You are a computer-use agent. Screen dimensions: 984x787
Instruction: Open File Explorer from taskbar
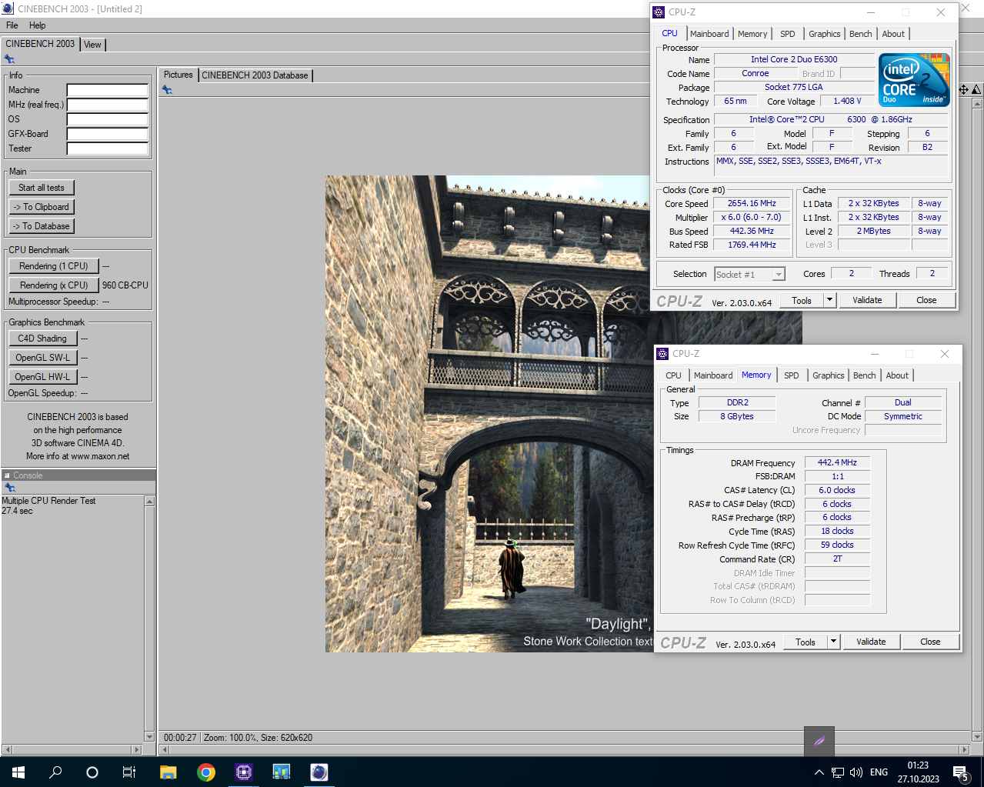click(x=168, y=772)
